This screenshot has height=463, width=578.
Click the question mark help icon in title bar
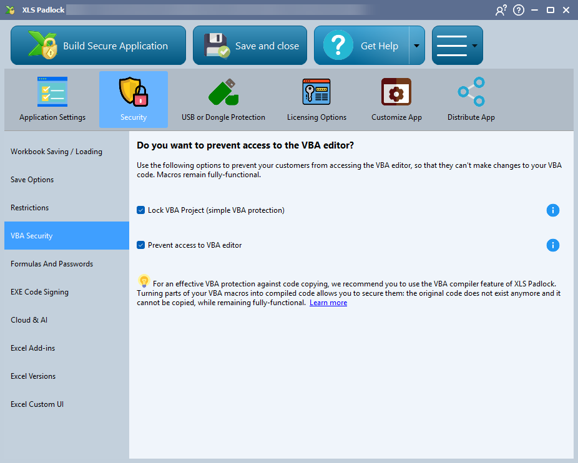tap(519, 10)
